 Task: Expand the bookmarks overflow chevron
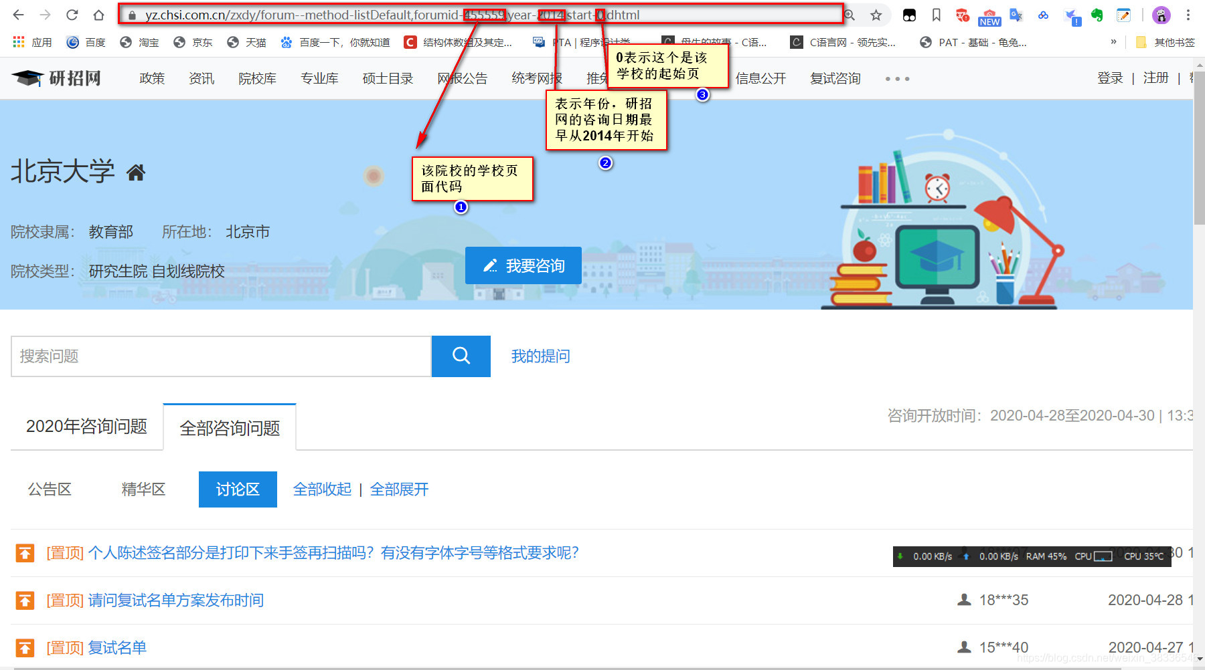[1113, 41]
